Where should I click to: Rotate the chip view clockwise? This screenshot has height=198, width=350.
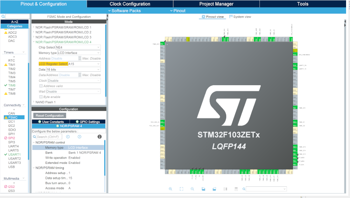tap(203, 189)
